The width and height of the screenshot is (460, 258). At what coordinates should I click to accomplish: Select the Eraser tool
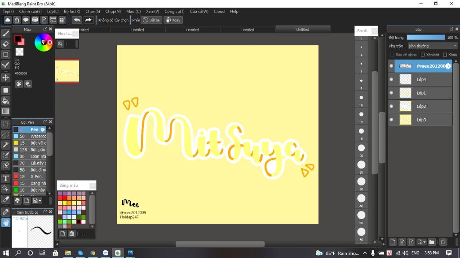[5, 44]
